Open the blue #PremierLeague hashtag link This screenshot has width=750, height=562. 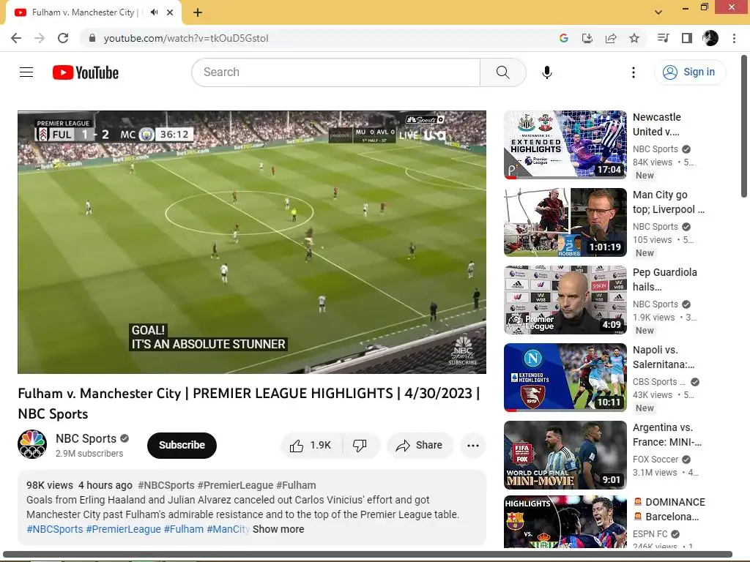(x=123, y=530)
